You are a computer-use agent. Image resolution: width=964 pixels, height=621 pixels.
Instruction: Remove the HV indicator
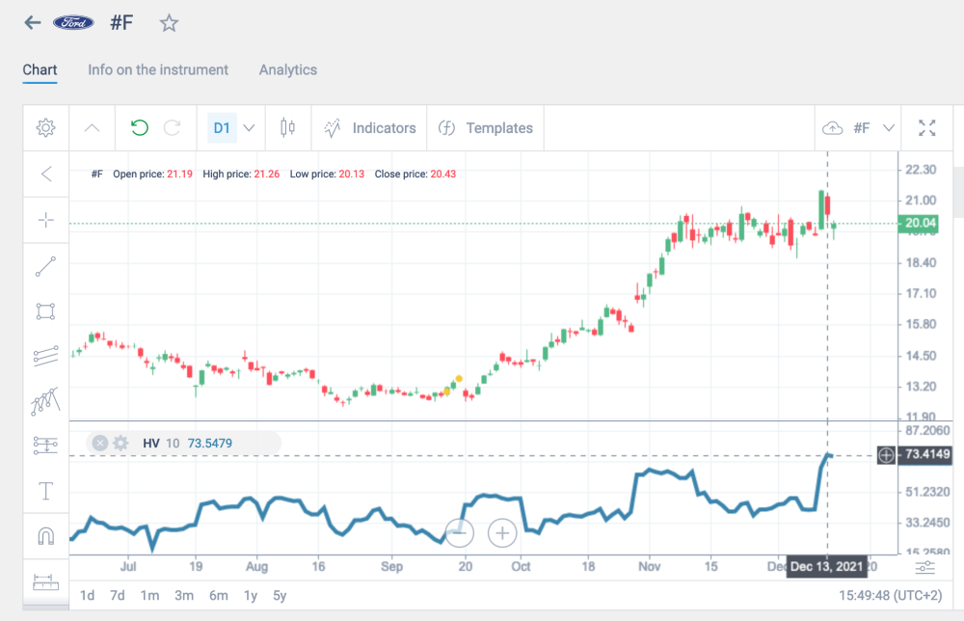click(99, 443)
